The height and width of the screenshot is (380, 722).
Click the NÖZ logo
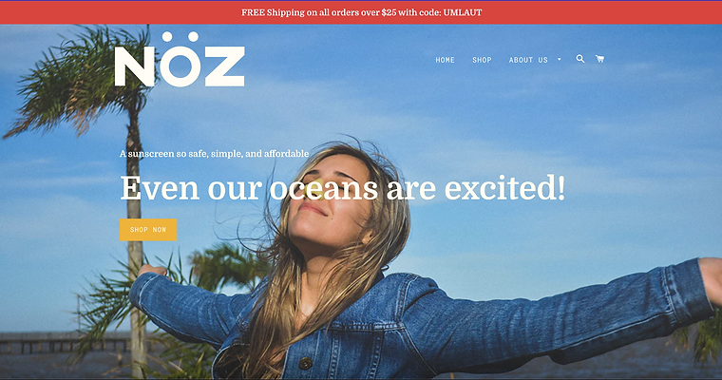click(x=180, y=59)
